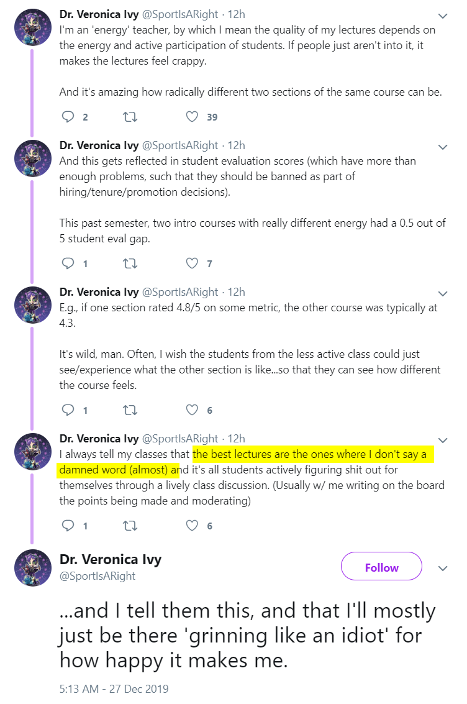The height and width of the screenshot is (704, 467).
Task: Click the 5:13 AM - 27 Dec 2019 timestamp
Action: [114, 688]
